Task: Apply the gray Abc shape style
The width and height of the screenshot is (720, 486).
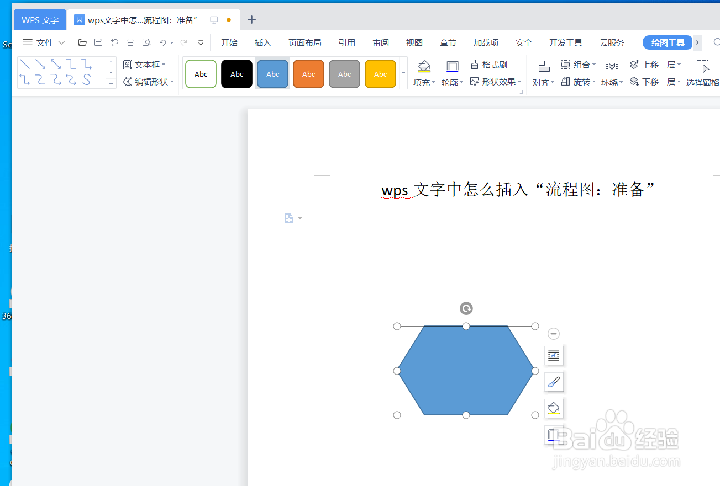Action: (345, 74)
